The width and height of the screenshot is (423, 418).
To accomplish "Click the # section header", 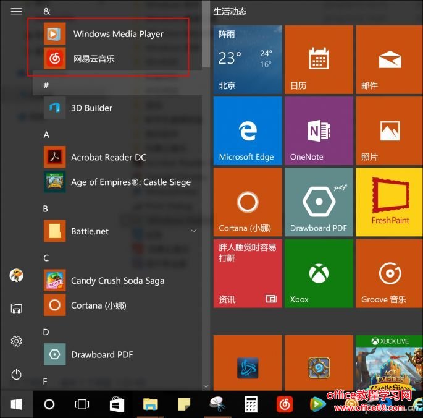I will click(46, 85).
